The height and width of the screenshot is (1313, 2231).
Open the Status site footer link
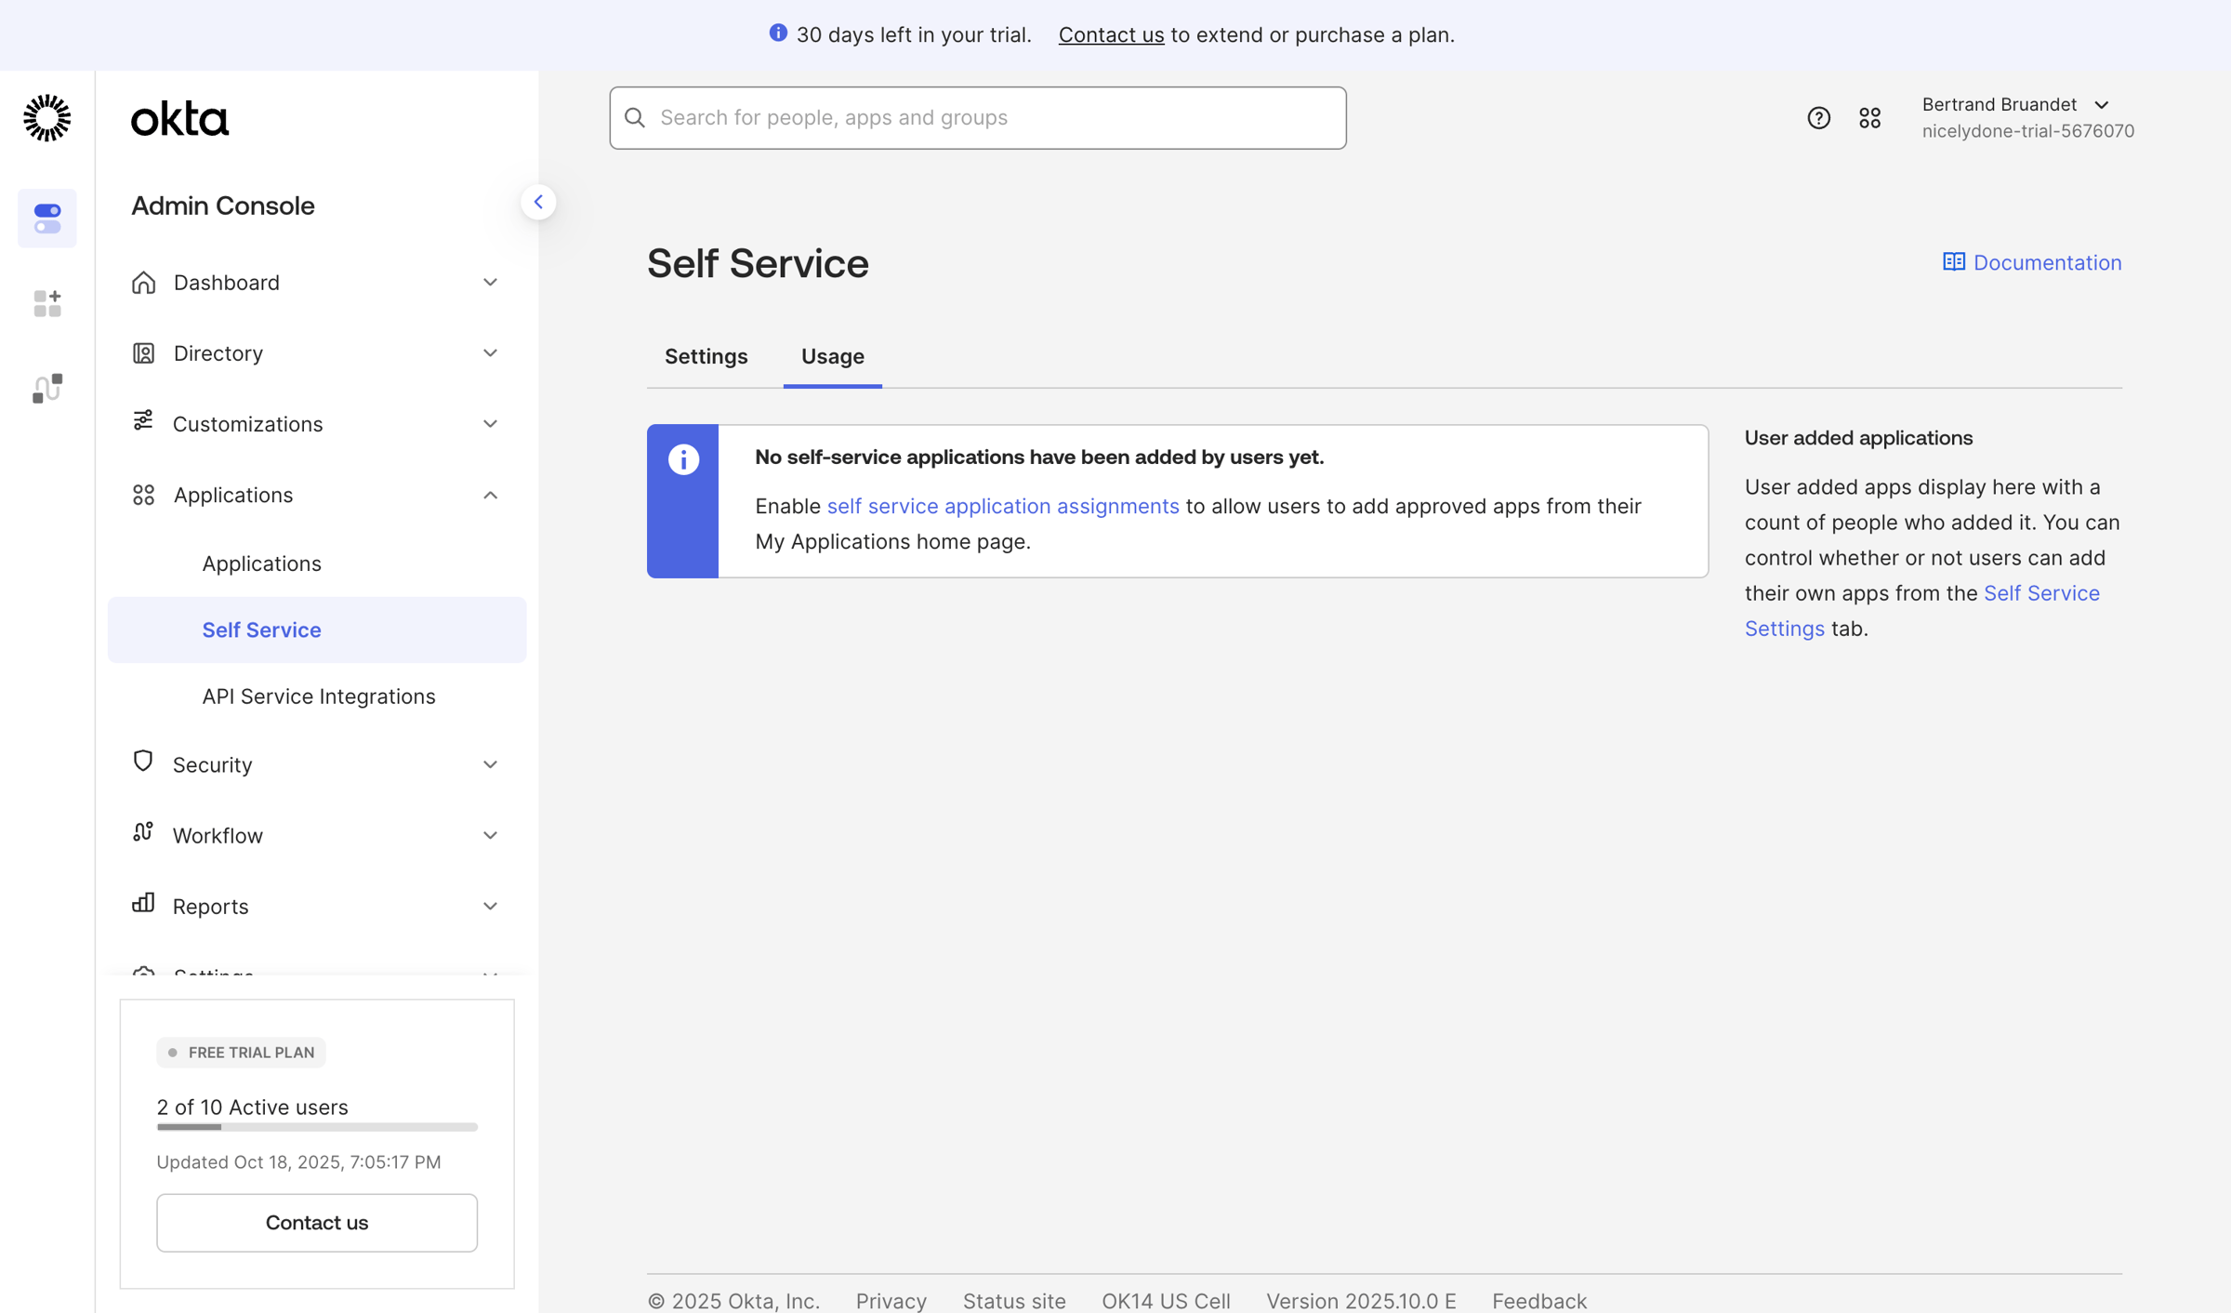(x=1013, y=1300)
